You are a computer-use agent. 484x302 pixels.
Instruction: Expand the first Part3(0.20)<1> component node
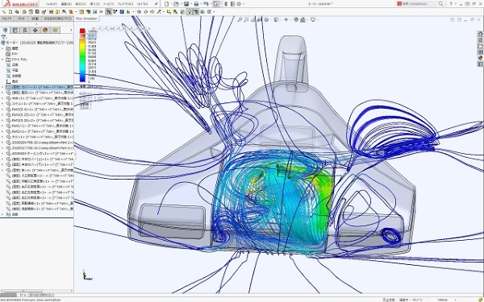click(x=2, y=114)
